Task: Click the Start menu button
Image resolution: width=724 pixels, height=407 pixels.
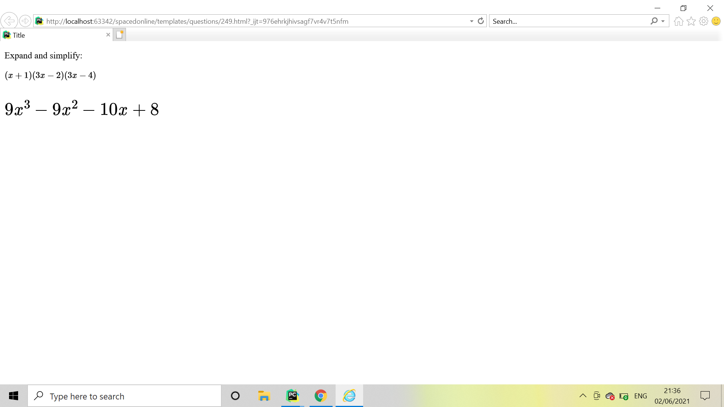Action: click(x=14, y=396)
